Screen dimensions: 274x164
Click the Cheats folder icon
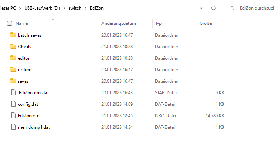click(x=13, y=46)
